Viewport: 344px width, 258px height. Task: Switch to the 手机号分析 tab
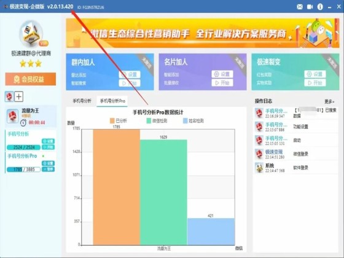[82, 101]
